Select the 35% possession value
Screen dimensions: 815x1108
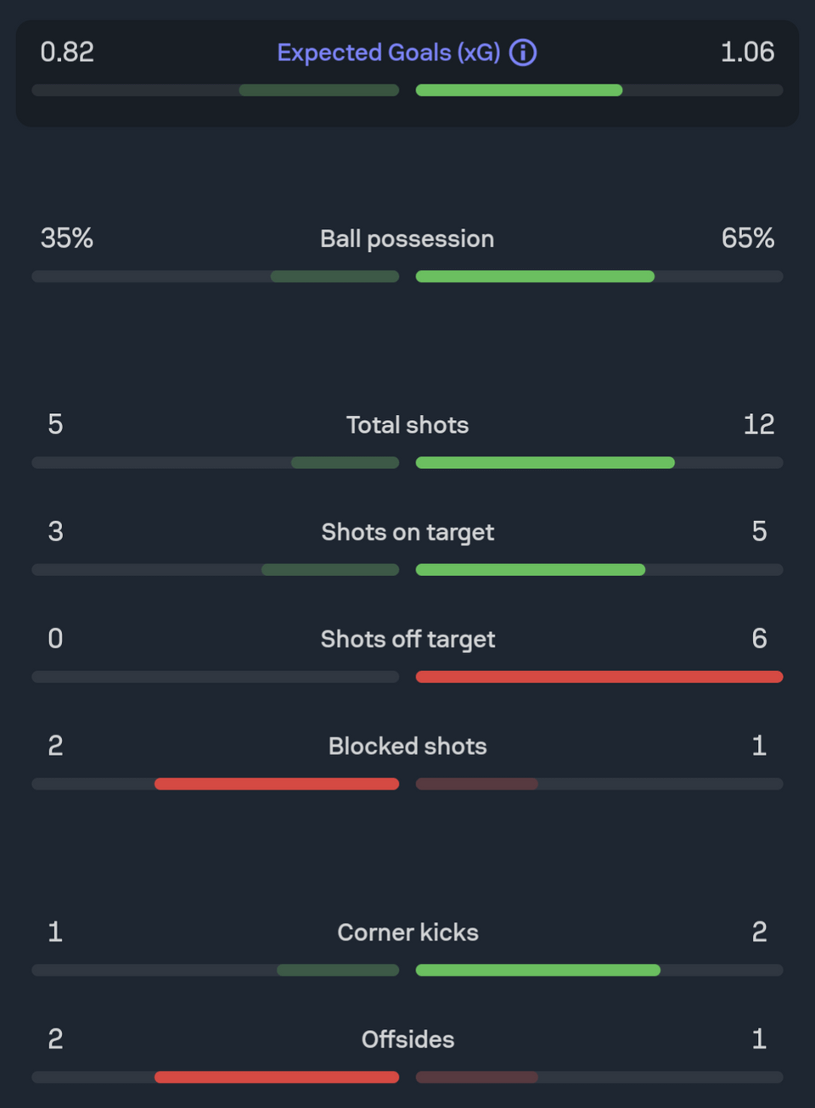(67, 238)
